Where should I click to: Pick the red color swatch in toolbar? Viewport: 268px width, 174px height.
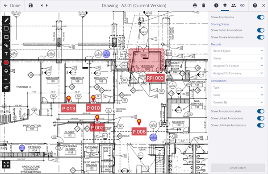6,62
